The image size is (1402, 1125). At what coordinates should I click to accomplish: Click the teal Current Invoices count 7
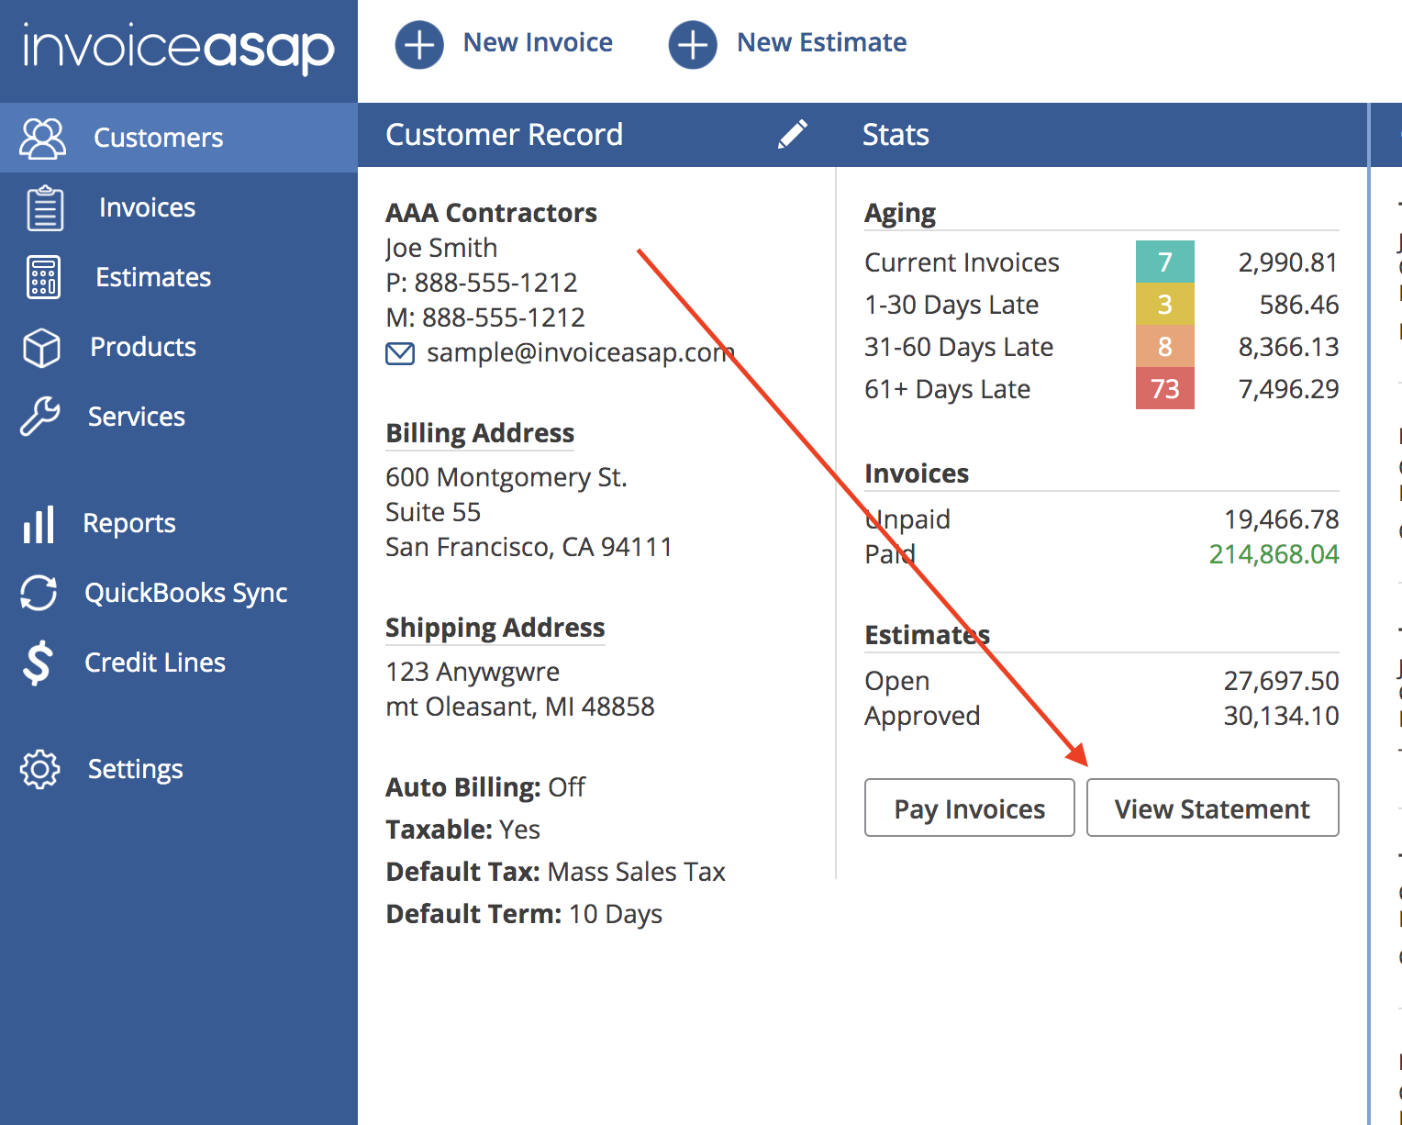pos(1165,262)
